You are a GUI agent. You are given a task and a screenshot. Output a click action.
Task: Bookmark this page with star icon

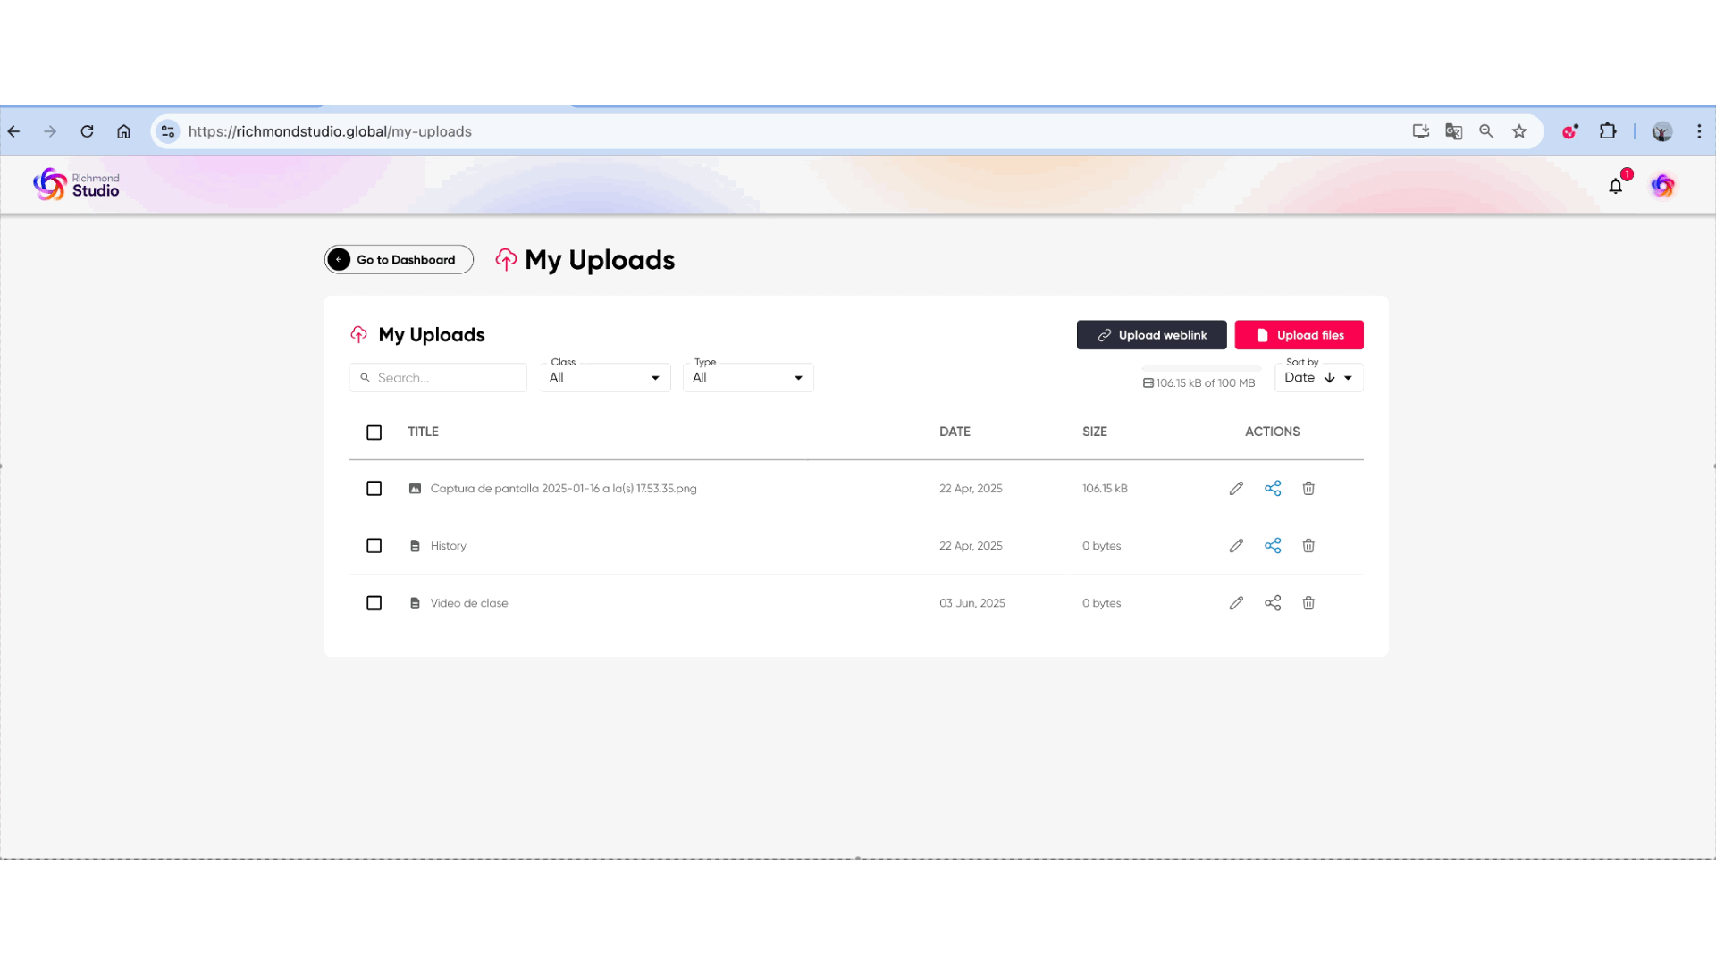pos(1519,131)
